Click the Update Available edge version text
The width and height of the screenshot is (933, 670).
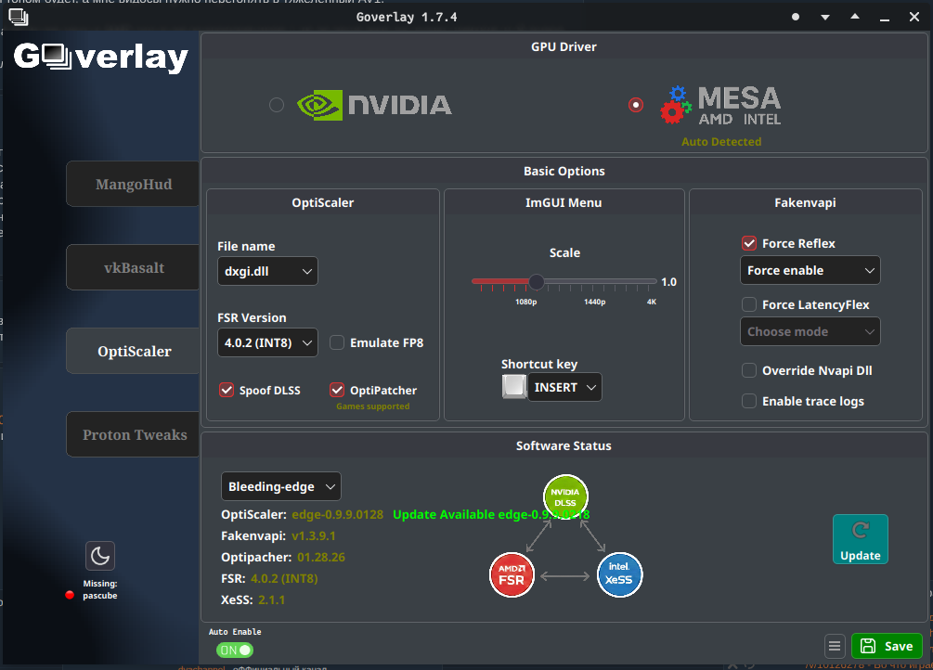[x=491, y=514]
